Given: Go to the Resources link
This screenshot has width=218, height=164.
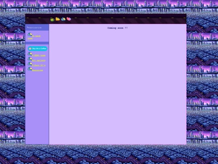Looking at the screenshot, I should 38,70.
